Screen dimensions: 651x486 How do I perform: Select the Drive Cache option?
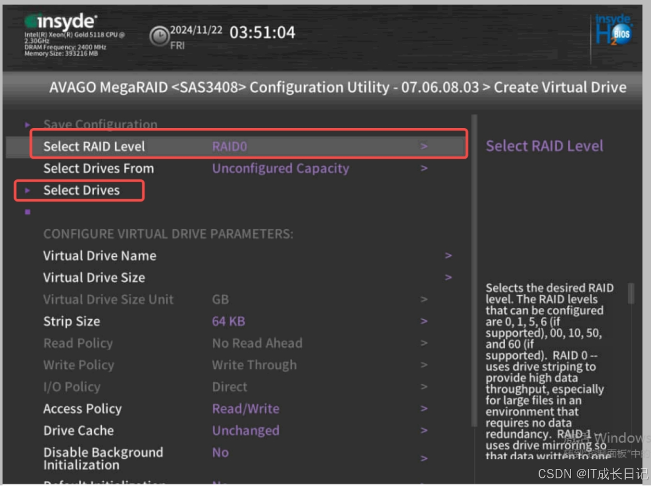pyautogui.click(x=78, y=431)
